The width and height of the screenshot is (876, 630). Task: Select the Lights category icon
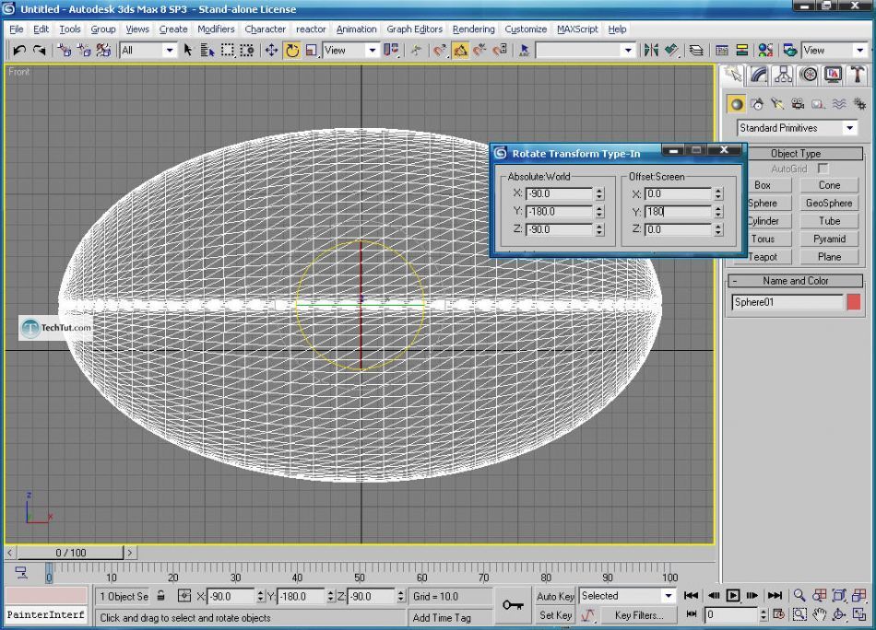(x=777, y=104)
